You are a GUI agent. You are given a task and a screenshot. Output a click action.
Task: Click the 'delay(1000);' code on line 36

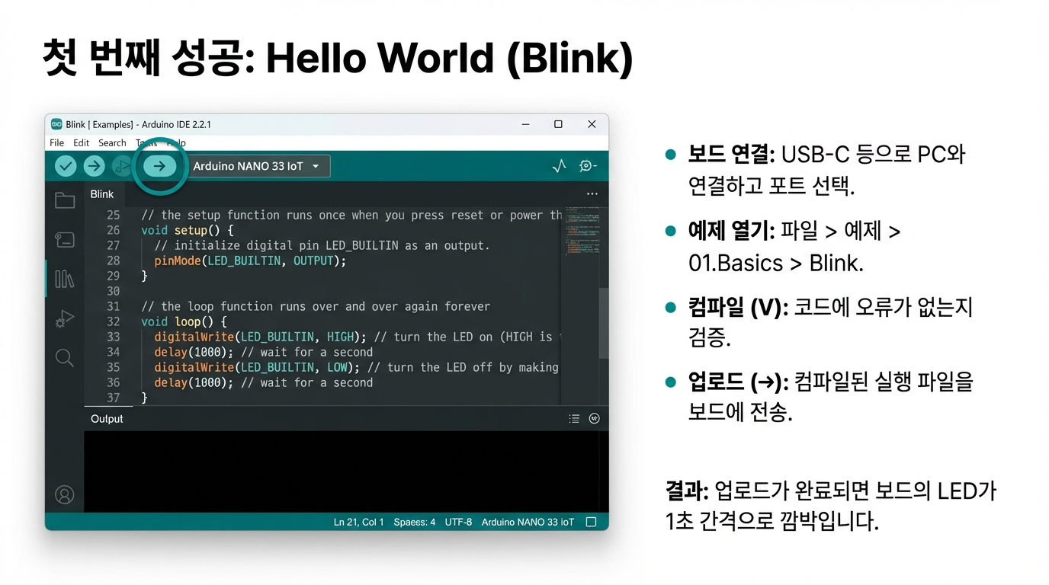(x=194, y=382)
